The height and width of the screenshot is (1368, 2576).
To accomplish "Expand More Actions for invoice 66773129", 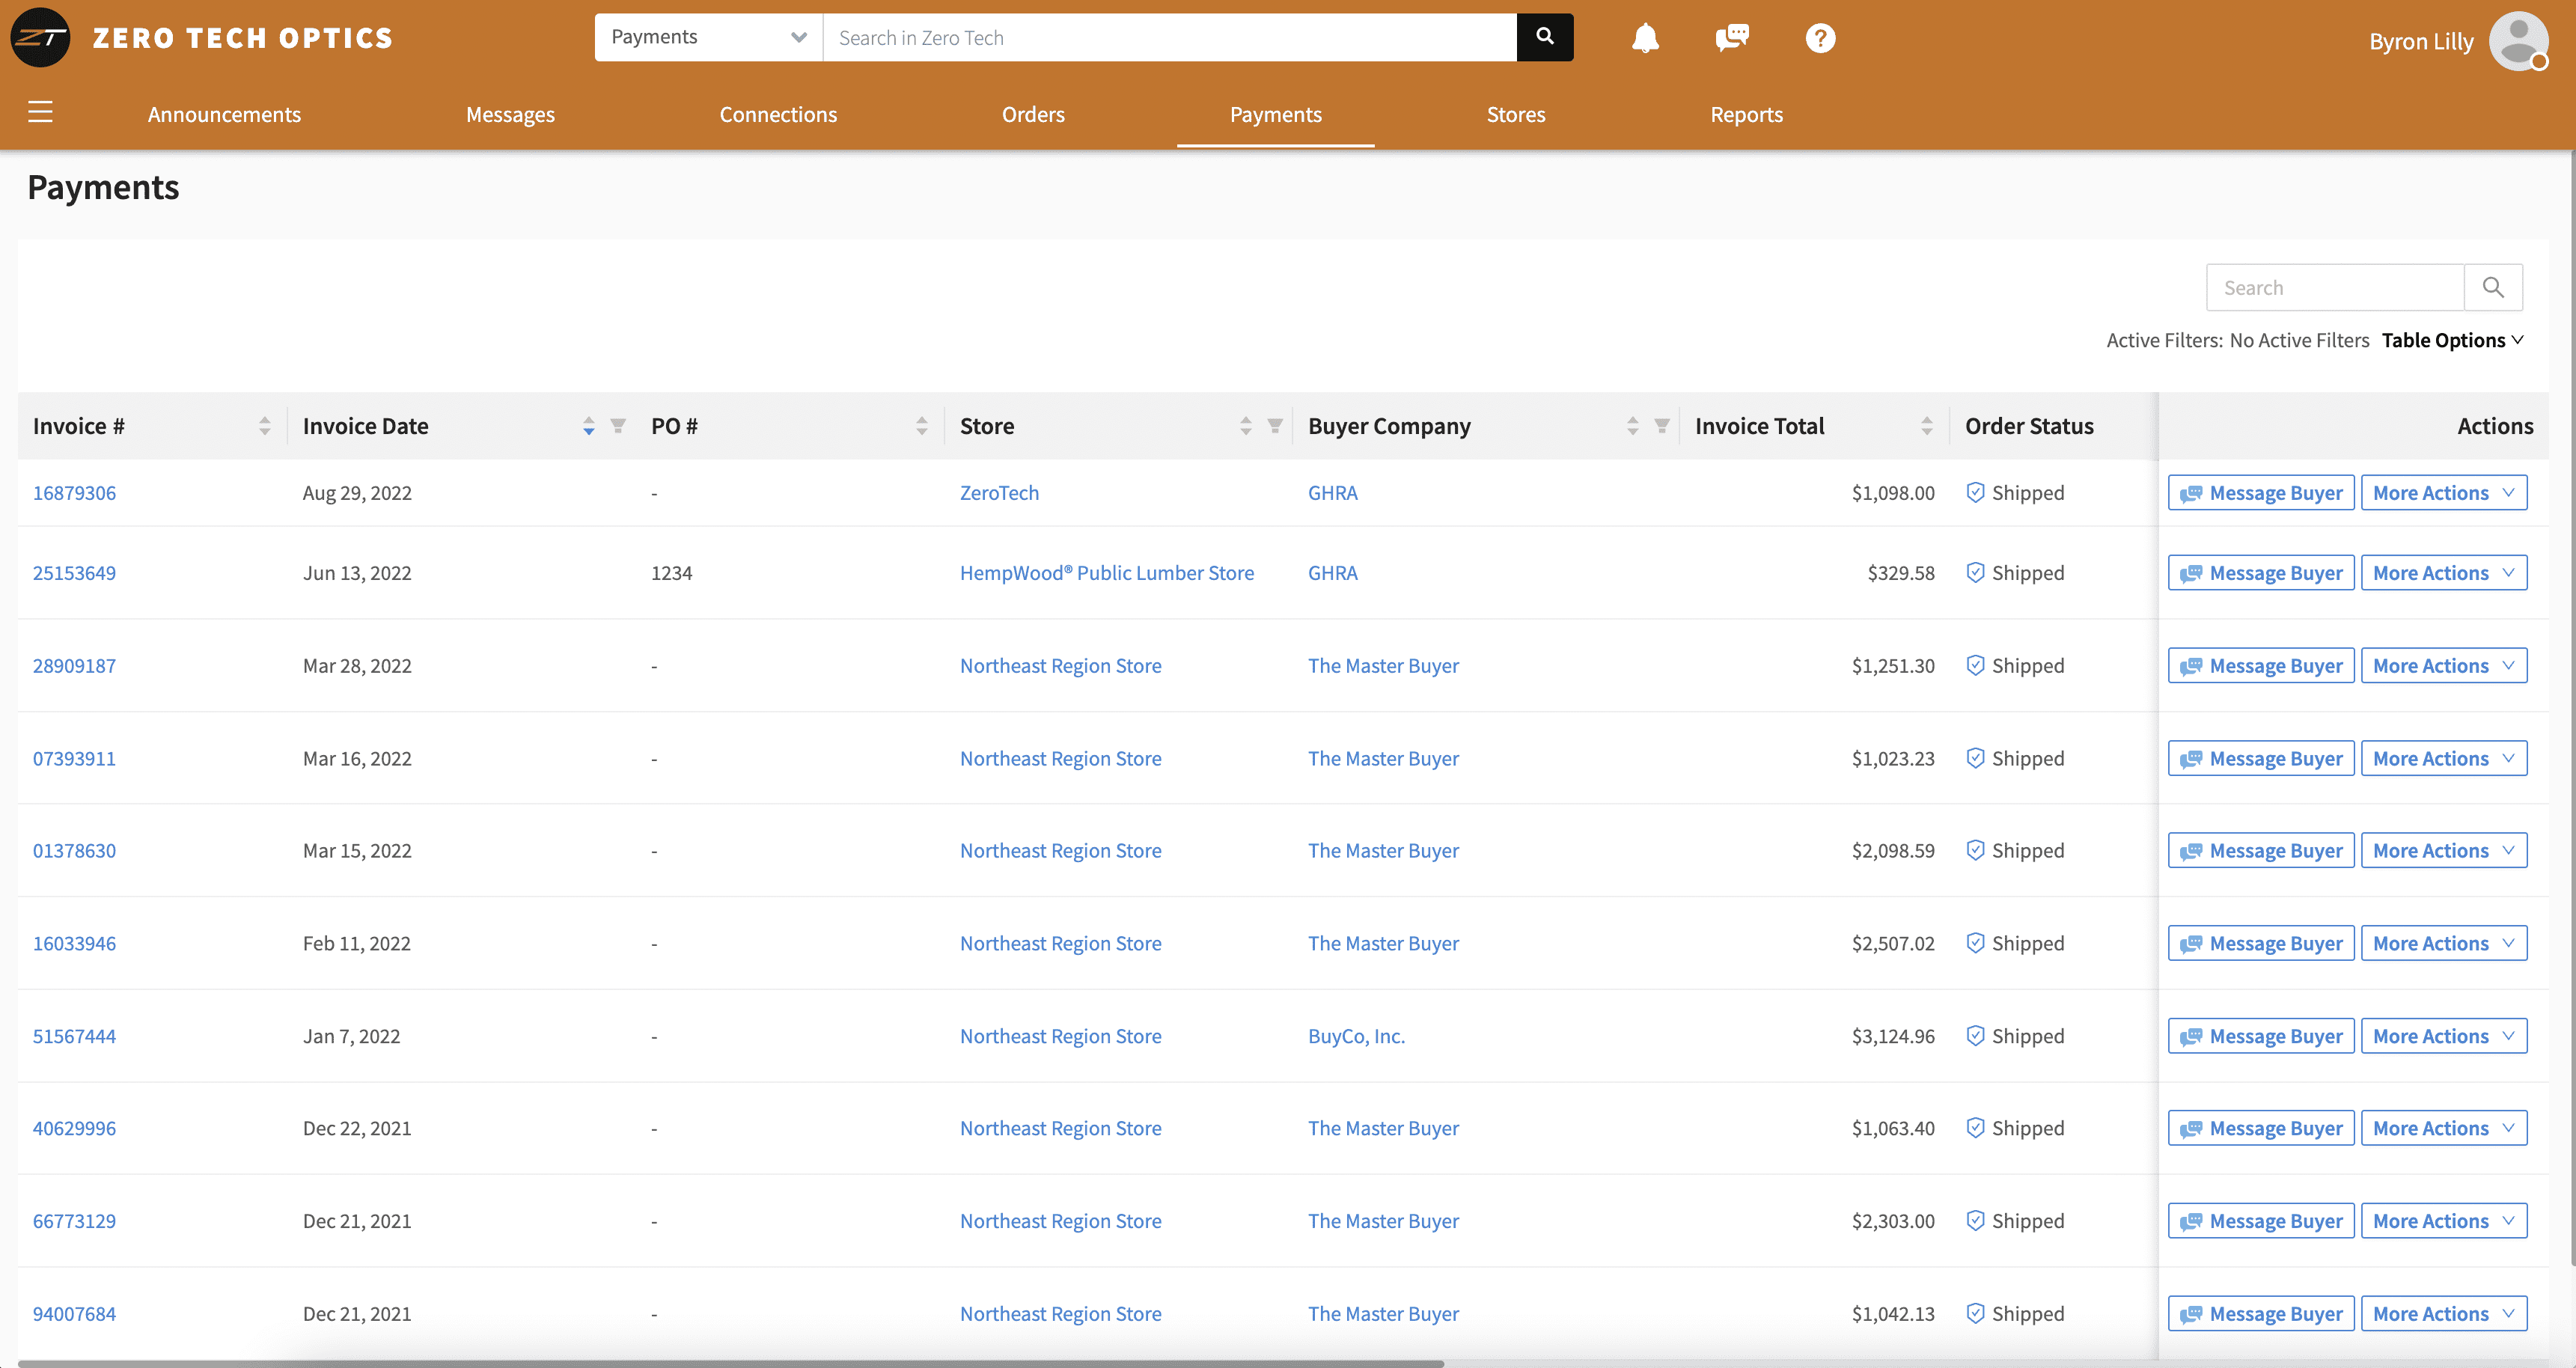I will click(x=2443, y=1222).
